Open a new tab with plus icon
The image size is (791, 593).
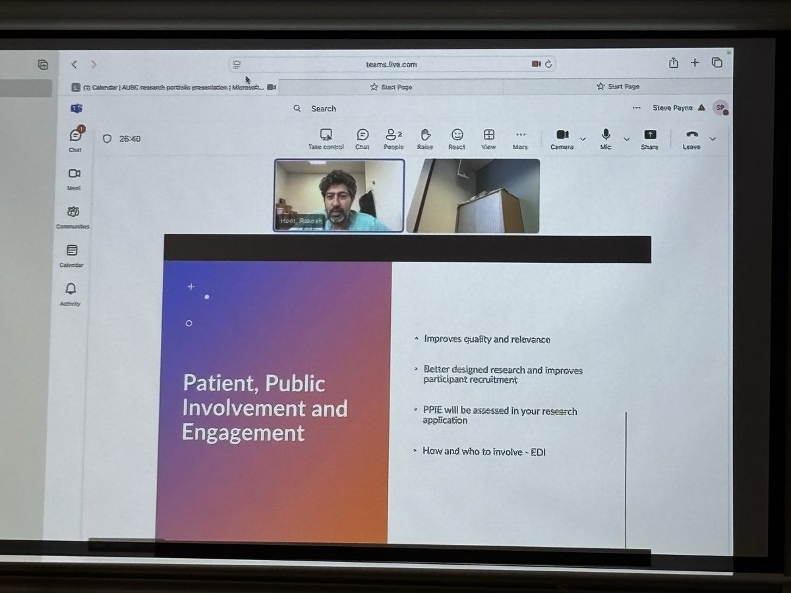695,63
